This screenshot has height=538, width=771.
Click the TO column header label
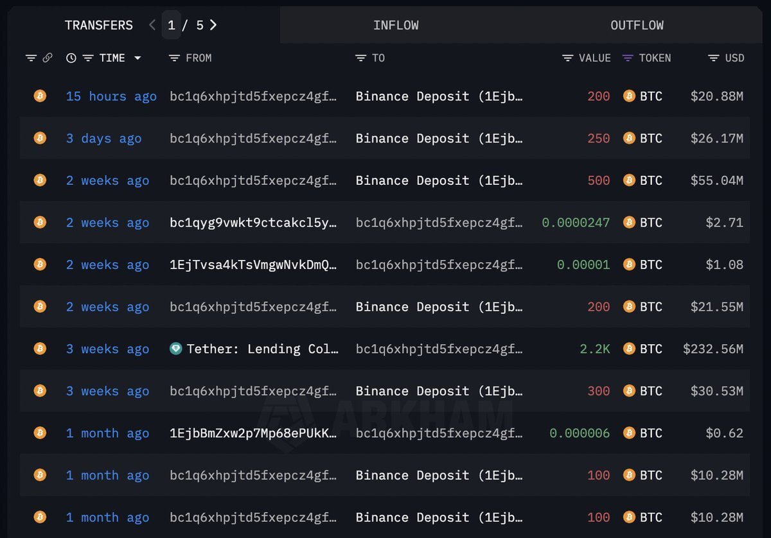tap(378, 58)
